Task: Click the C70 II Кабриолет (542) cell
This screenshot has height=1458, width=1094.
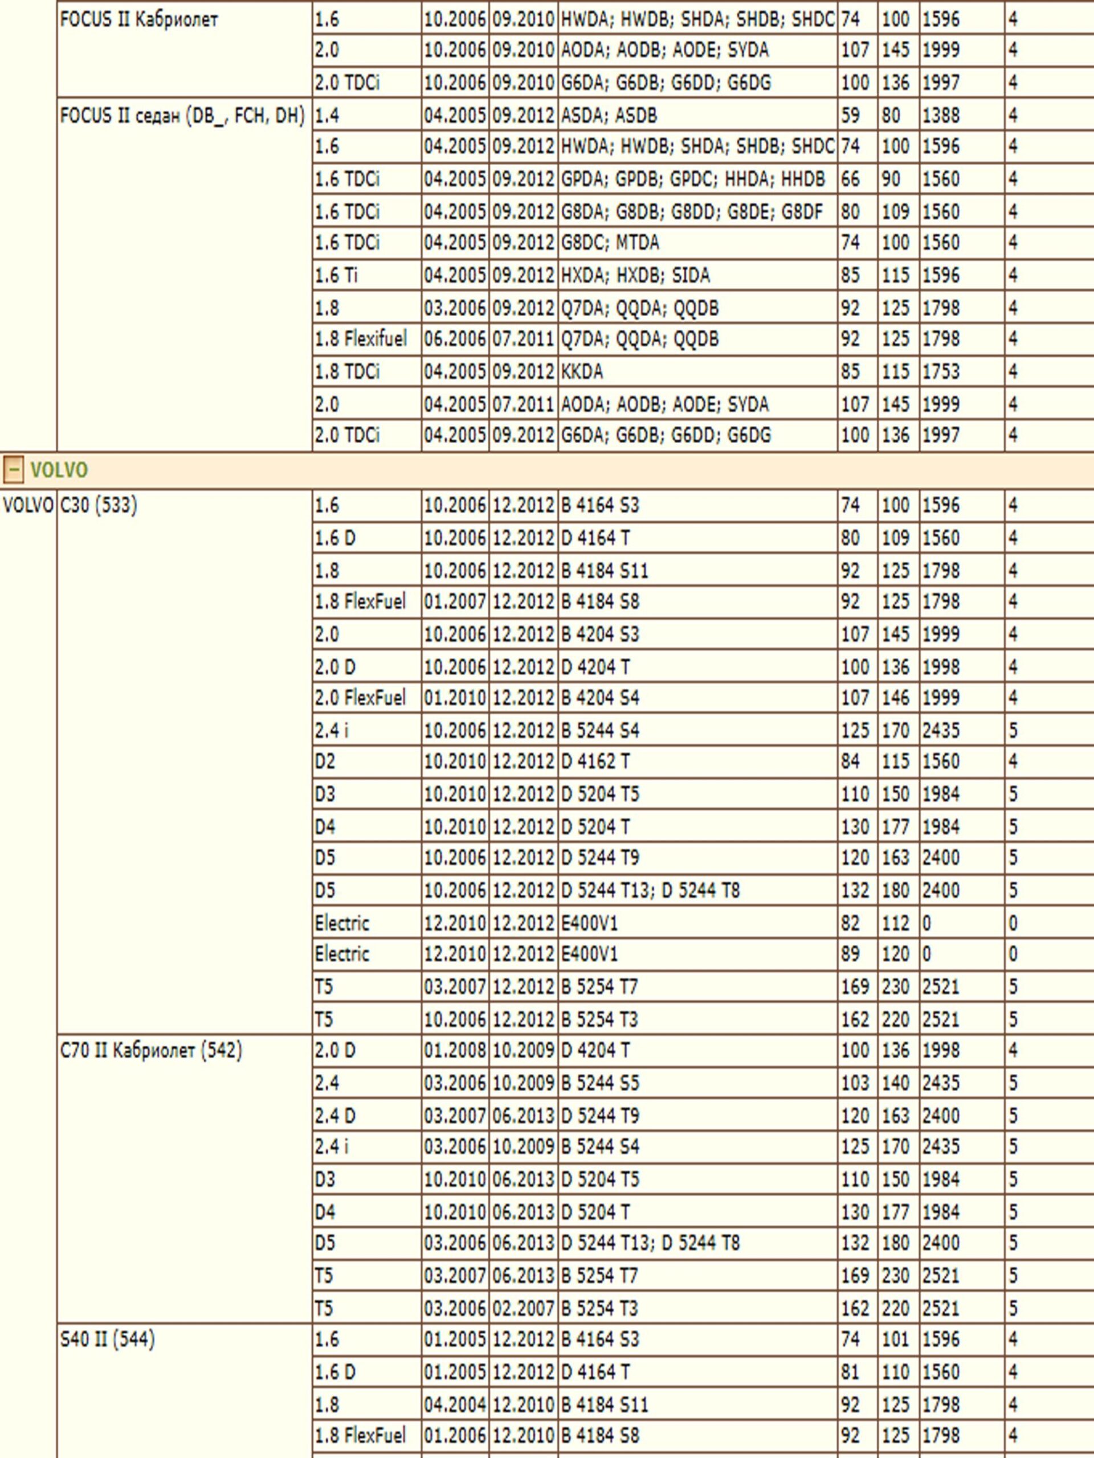Action: tap(151, 1050)
